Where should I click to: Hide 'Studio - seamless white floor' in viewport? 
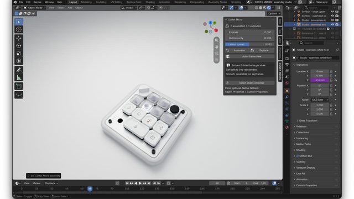point(332,24)
